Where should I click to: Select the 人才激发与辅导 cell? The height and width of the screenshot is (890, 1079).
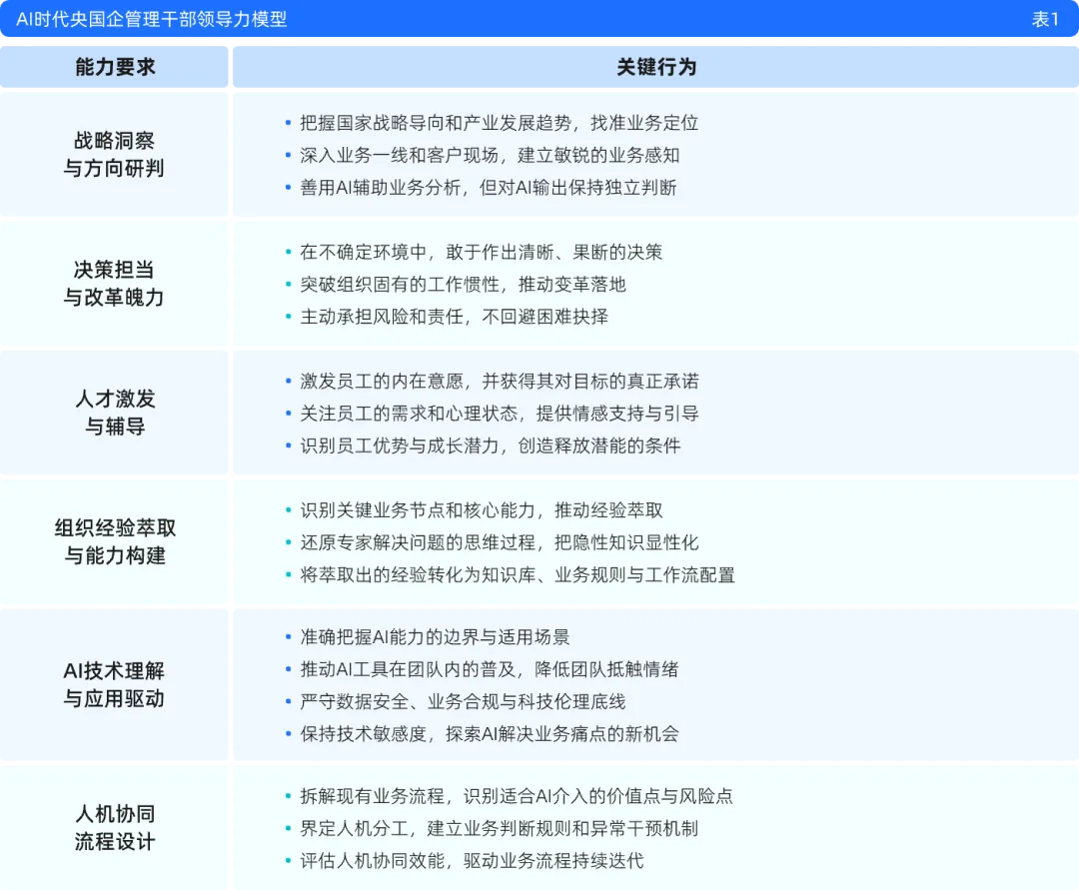pyautogui.click(x=114, y=412)
